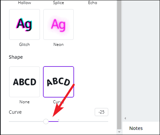Click the scrollbar down arrow

(119, 132)
